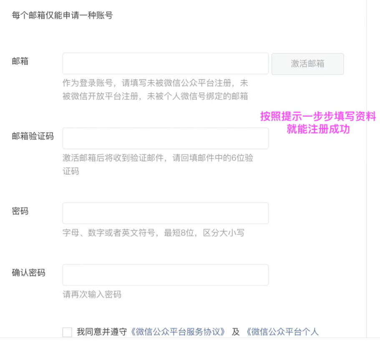The width and height of the screenshot is (380, 343).
Task: Click the 确认密码 confirm password field
Action: click(165, 275)
